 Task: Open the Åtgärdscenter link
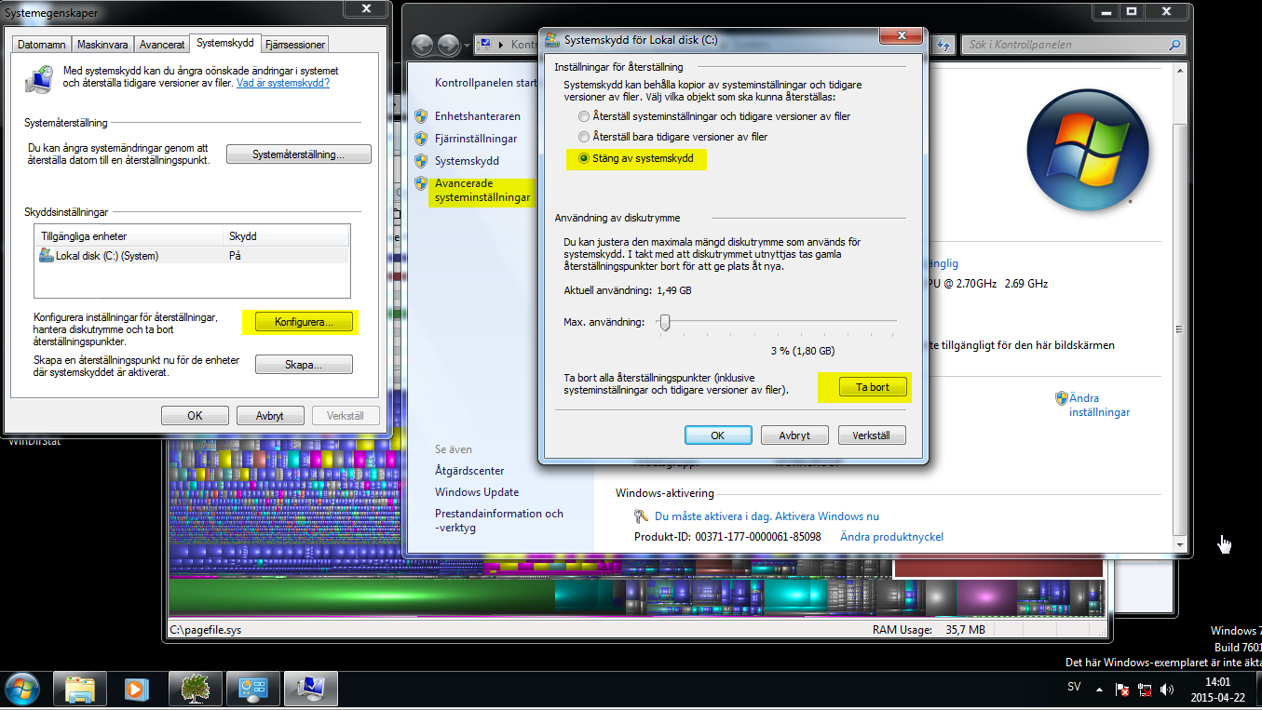click(469, 471)
